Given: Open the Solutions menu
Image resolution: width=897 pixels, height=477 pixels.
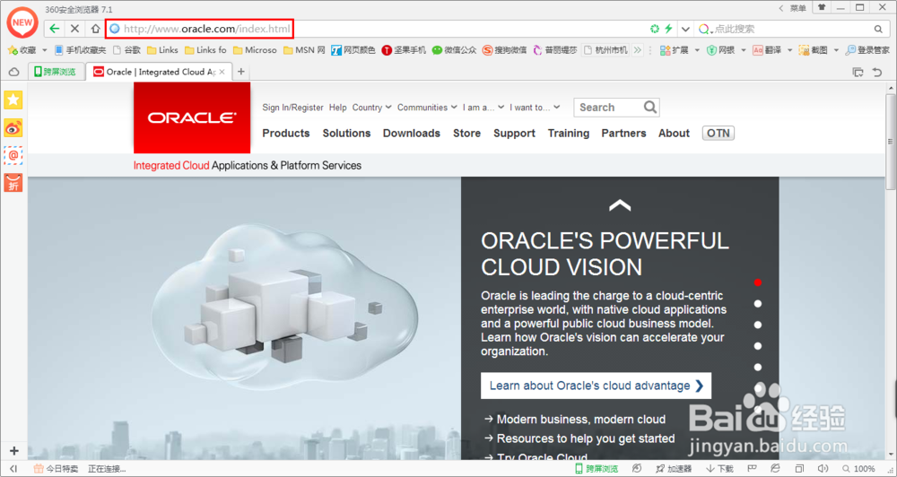Looking at the screenshot, I should [346, 134].
